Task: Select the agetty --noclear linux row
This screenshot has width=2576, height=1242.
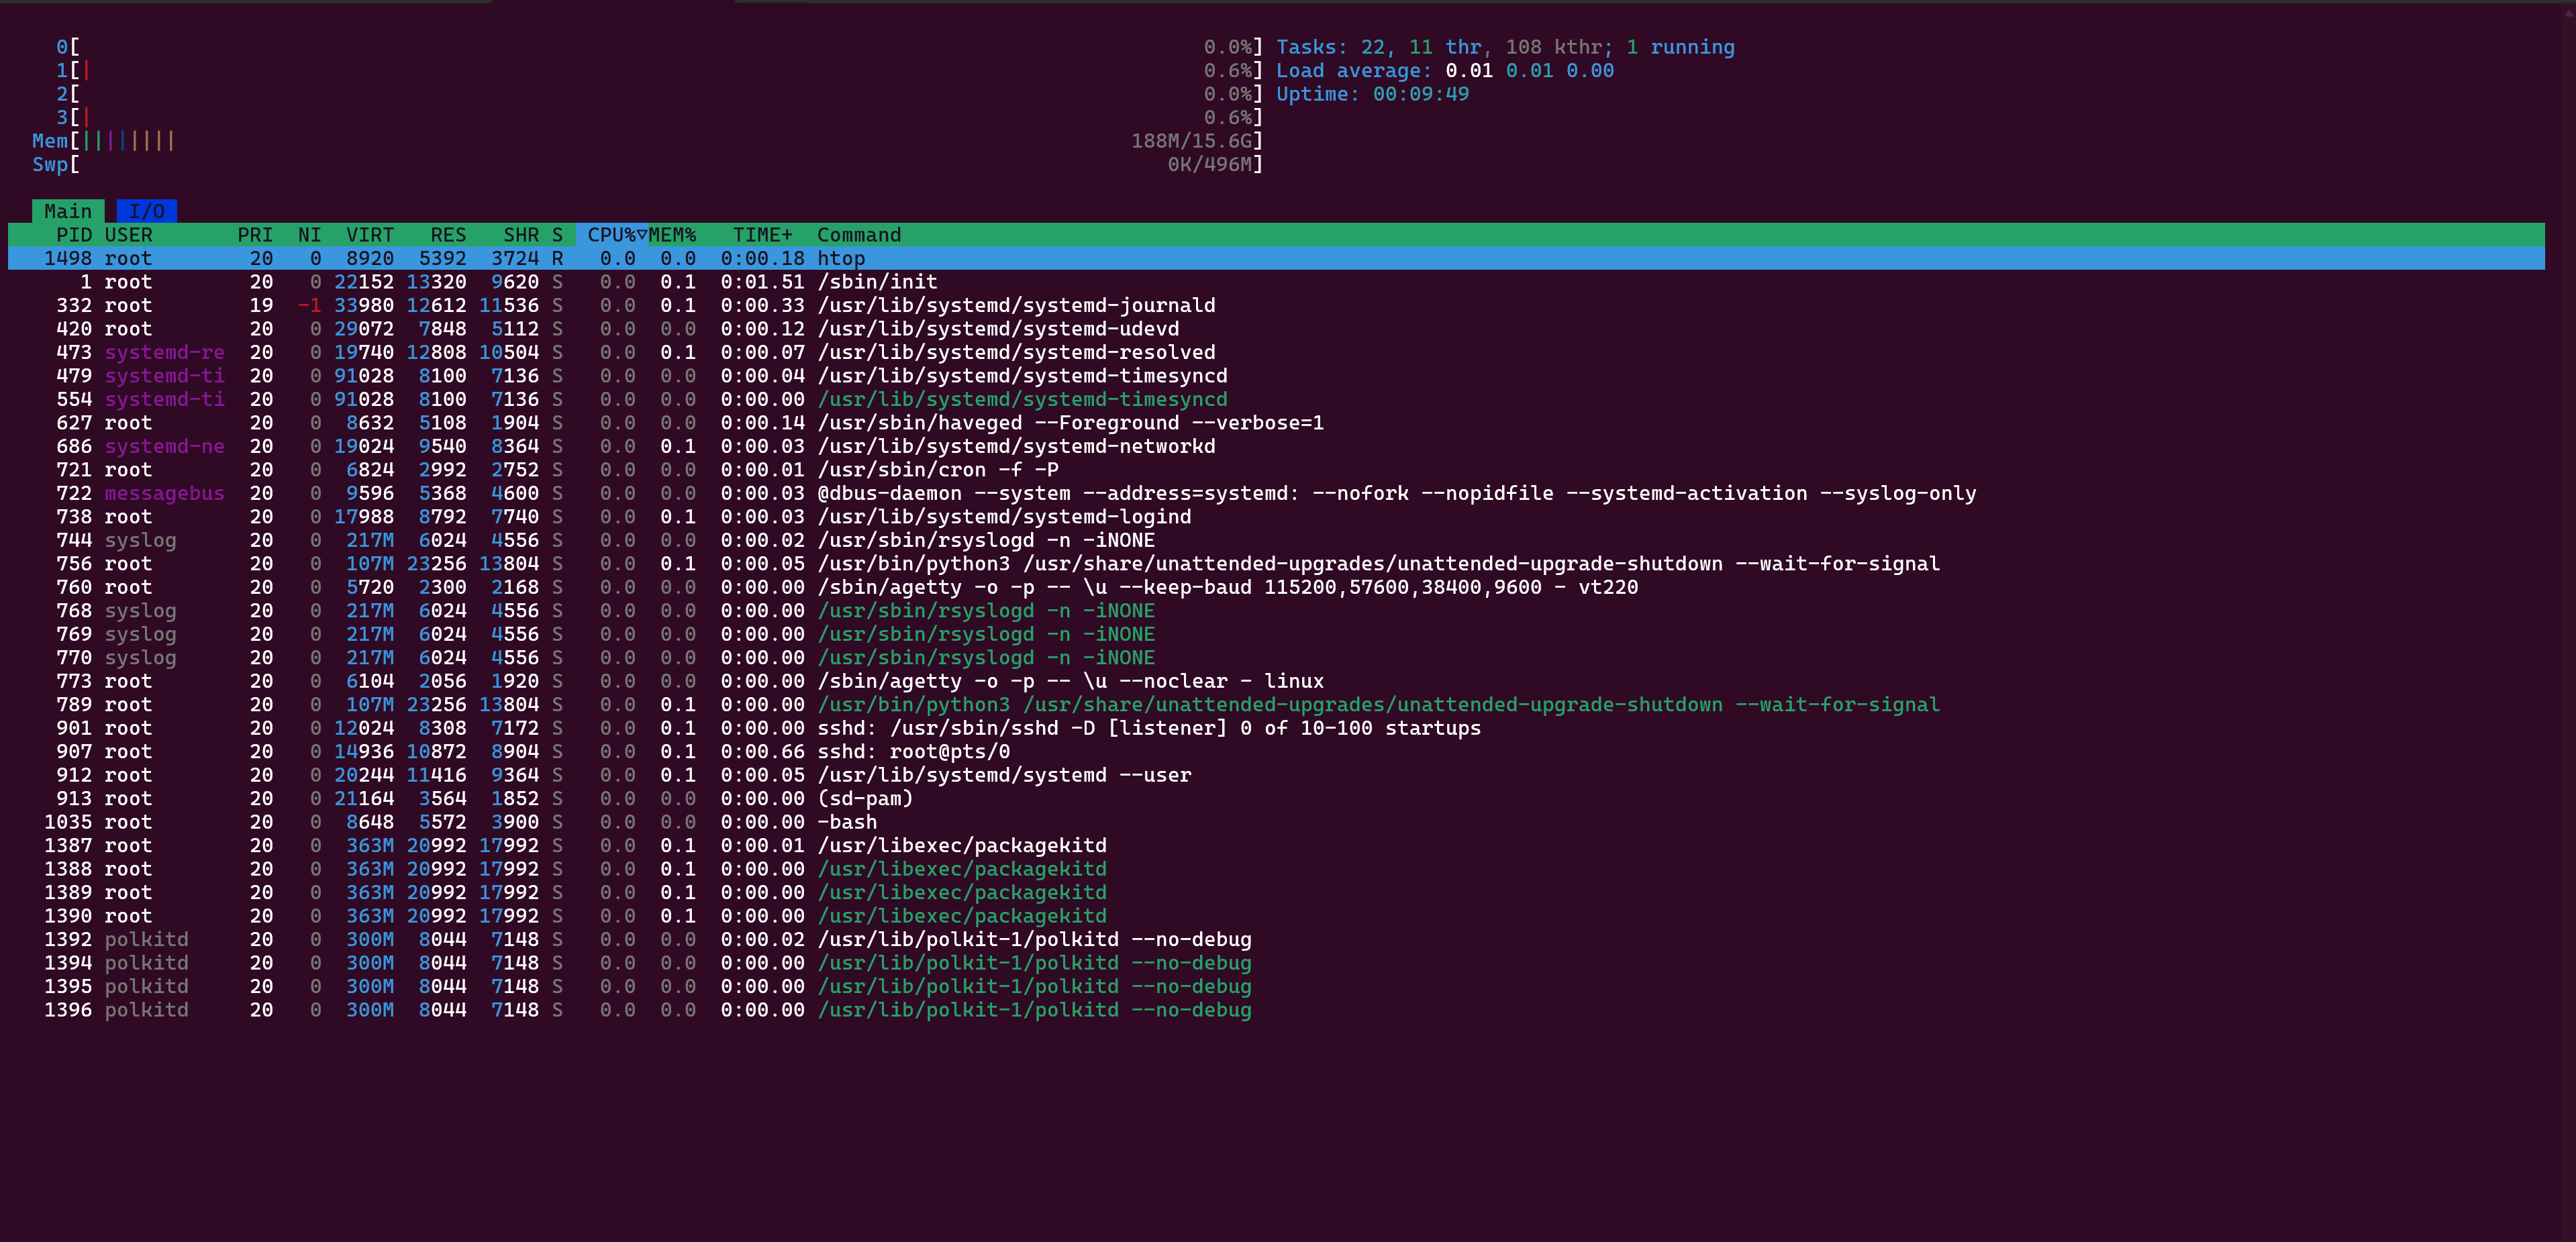Action: click(1276, 681)
